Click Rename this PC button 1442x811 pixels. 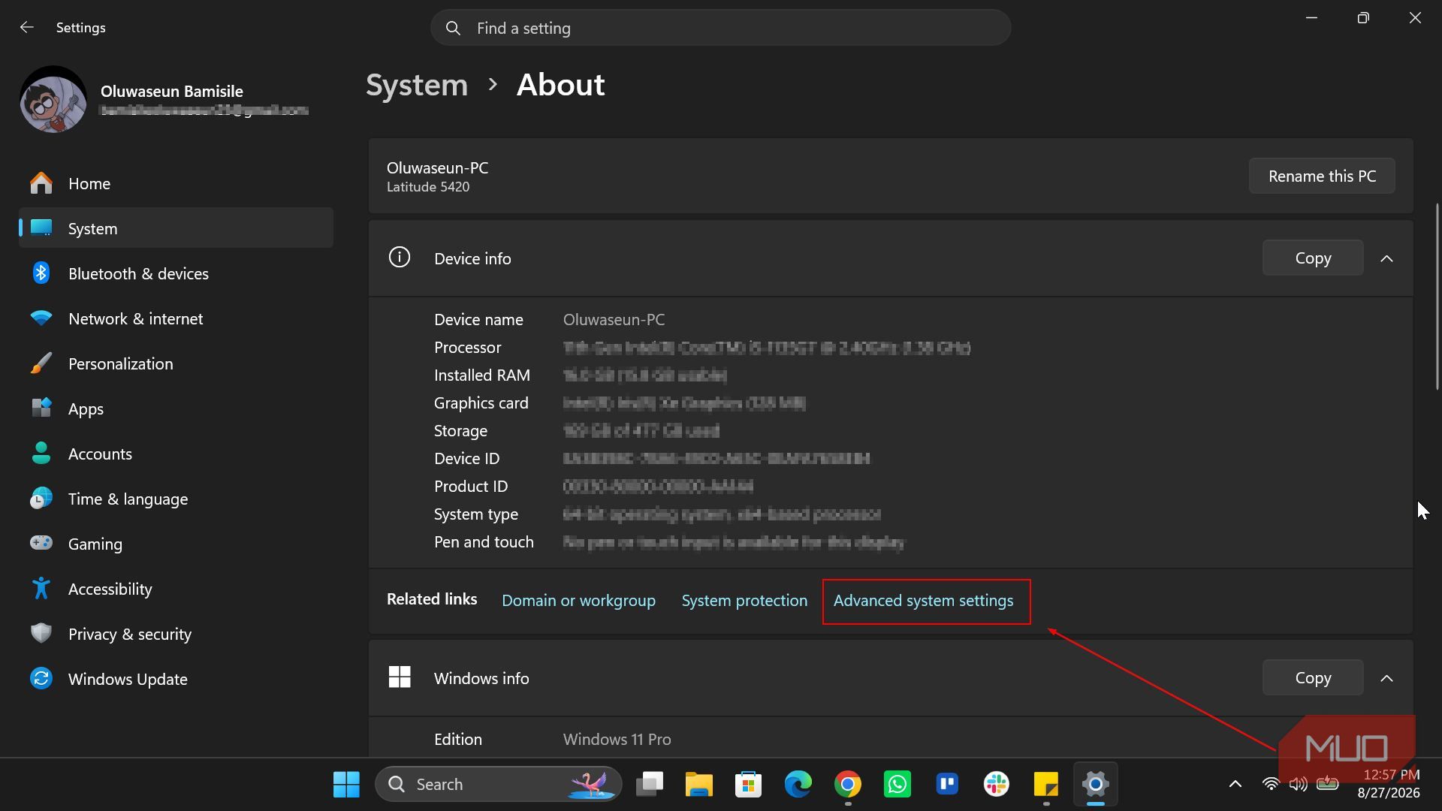point(1322,176)
